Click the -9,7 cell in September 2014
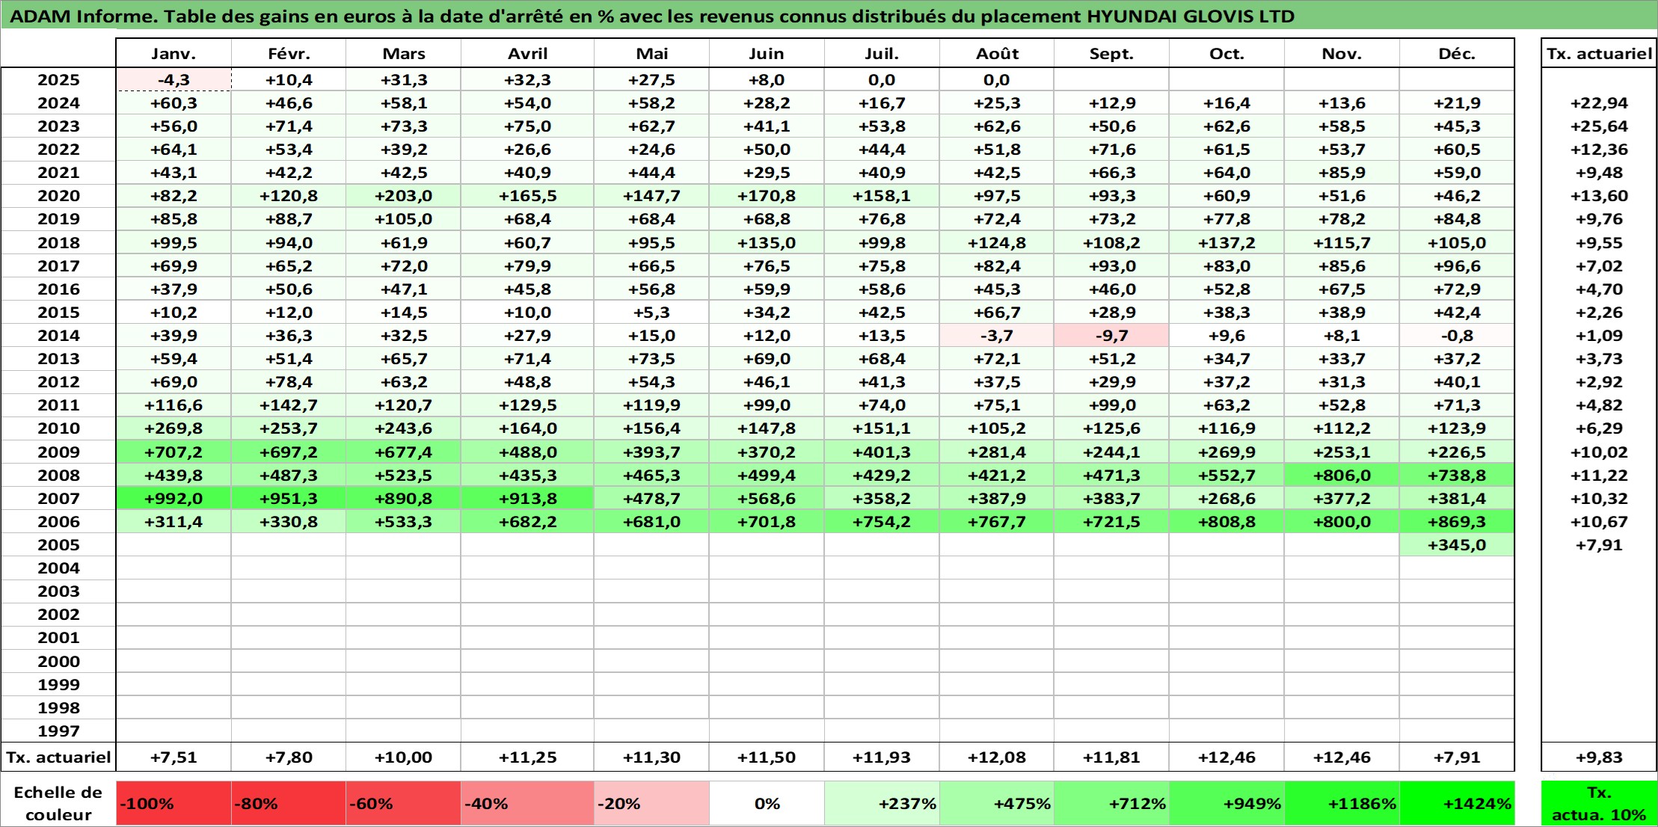The image size is (1658, 827). click(x=1112, y=336)
